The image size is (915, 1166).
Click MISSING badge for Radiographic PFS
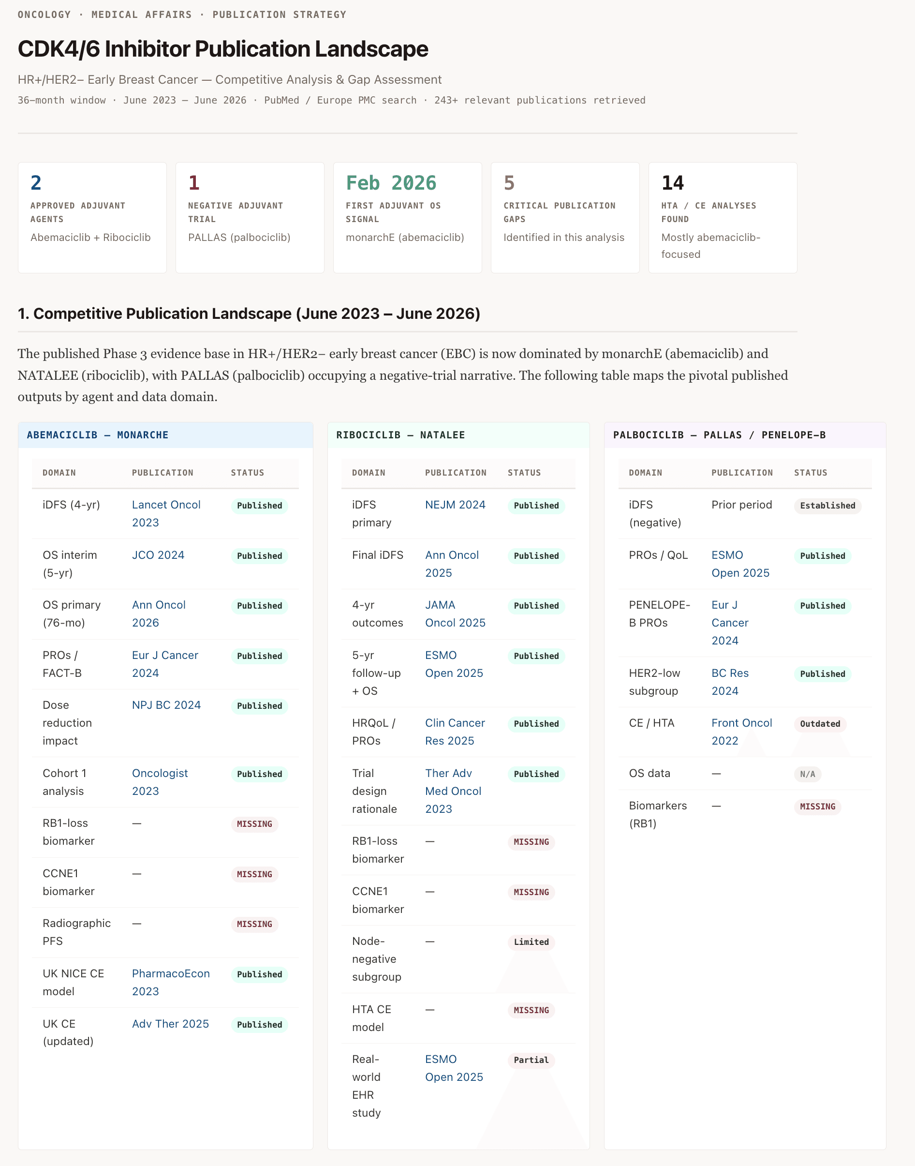254,925
